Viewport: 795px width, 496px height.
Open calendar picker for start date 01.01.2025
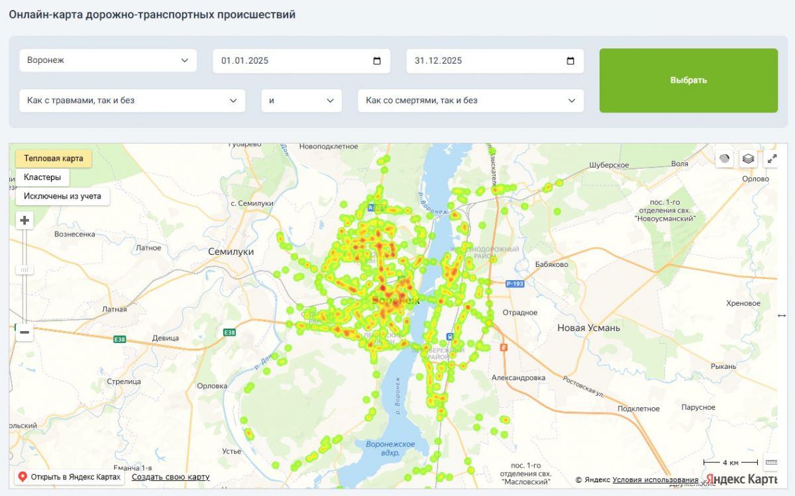pos(377,61)
